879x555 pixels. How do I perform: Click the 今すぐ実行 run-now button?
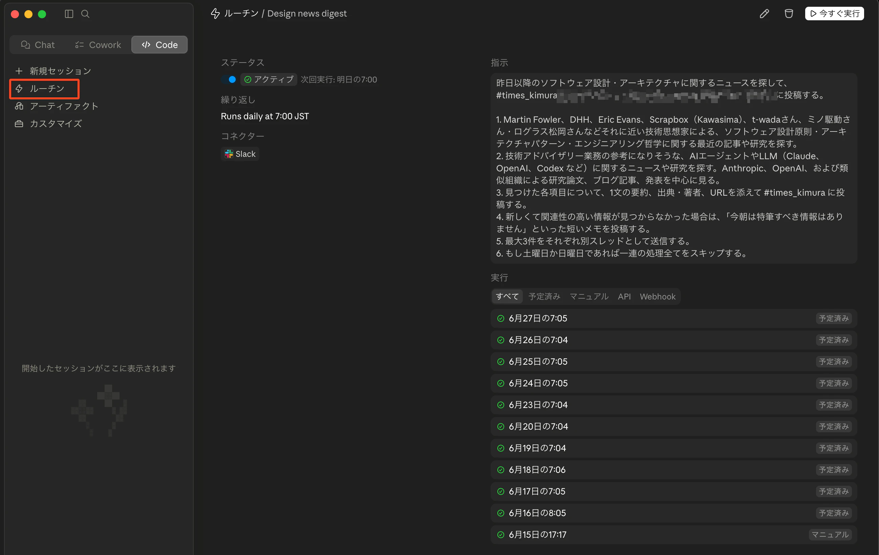(834, 14)
